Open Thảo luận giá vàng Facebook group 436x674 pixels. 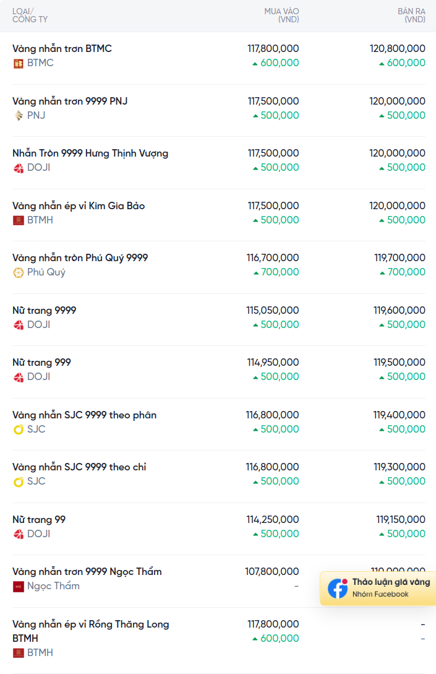[x=390, y=582]
